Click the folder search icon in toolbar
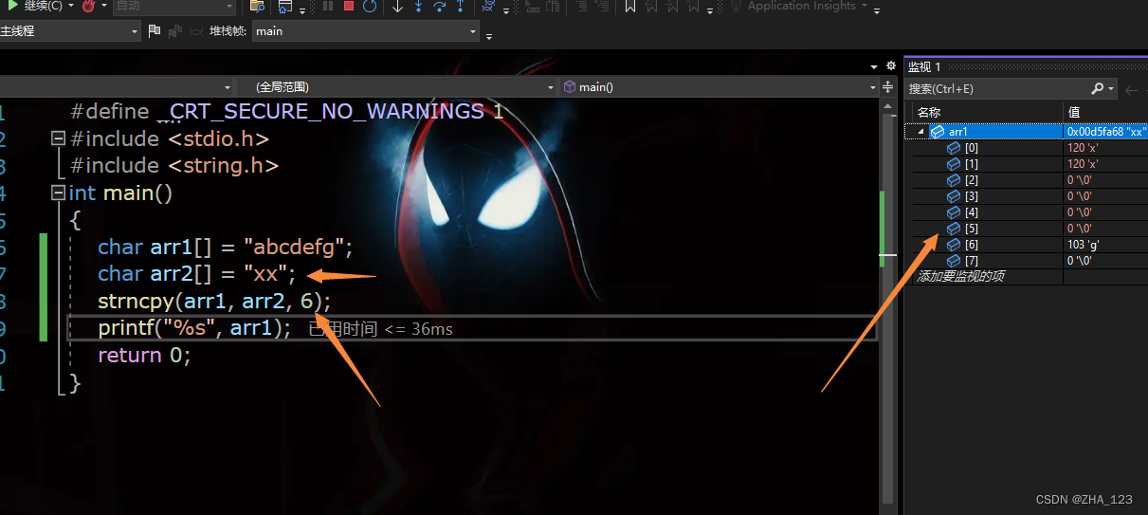1148x515 pixels. pyautogui.click(x=256, y=6)
